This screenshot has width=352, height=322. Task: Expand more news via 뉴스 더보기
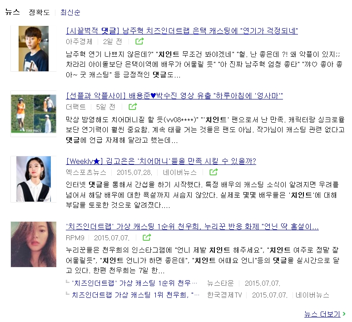tap(325, 314)
